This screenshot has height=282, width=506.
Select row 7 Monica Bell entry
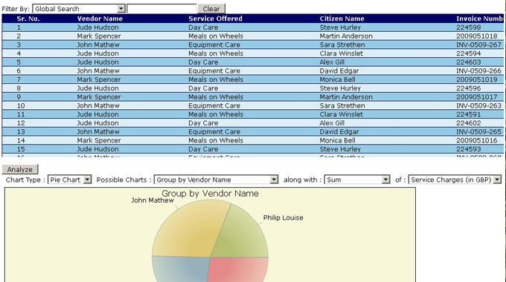(253, 79)
